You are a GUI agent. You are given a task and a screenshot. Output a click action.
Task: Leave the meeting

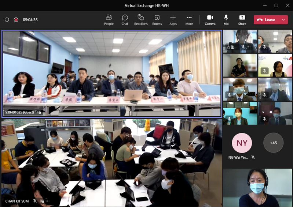click(x=266, y=20)
